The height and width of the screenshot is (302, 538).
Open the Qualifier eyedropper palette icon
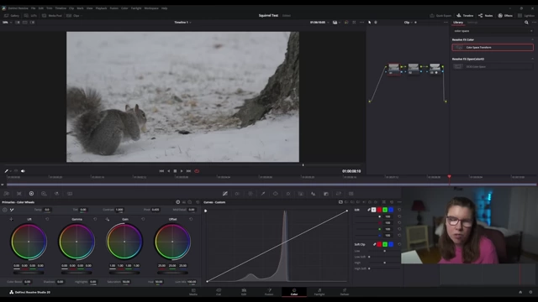coord(263,194)
